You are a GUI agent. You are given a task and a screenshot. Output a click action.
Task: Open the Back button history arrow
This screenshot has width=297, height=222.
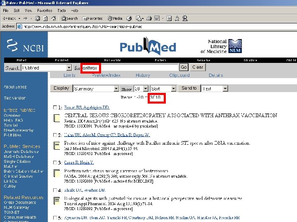(x=19, y=18)
